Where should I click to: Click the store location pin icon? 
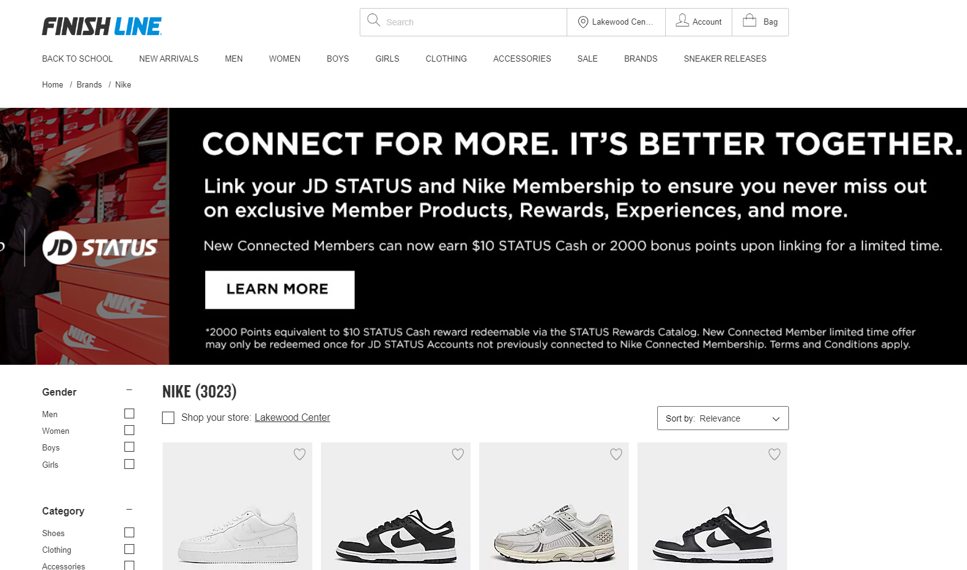(x=583, y=22)
